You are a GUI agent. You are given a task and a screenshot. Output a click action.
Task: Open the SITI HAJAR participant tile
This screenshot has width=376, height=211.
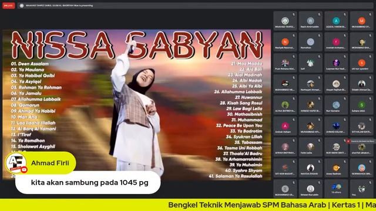tap(362, 127)
